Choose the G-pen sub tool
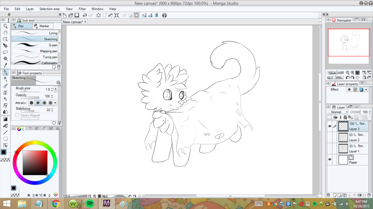The height and width of the screenshot is (209, 373). point(35,45)
